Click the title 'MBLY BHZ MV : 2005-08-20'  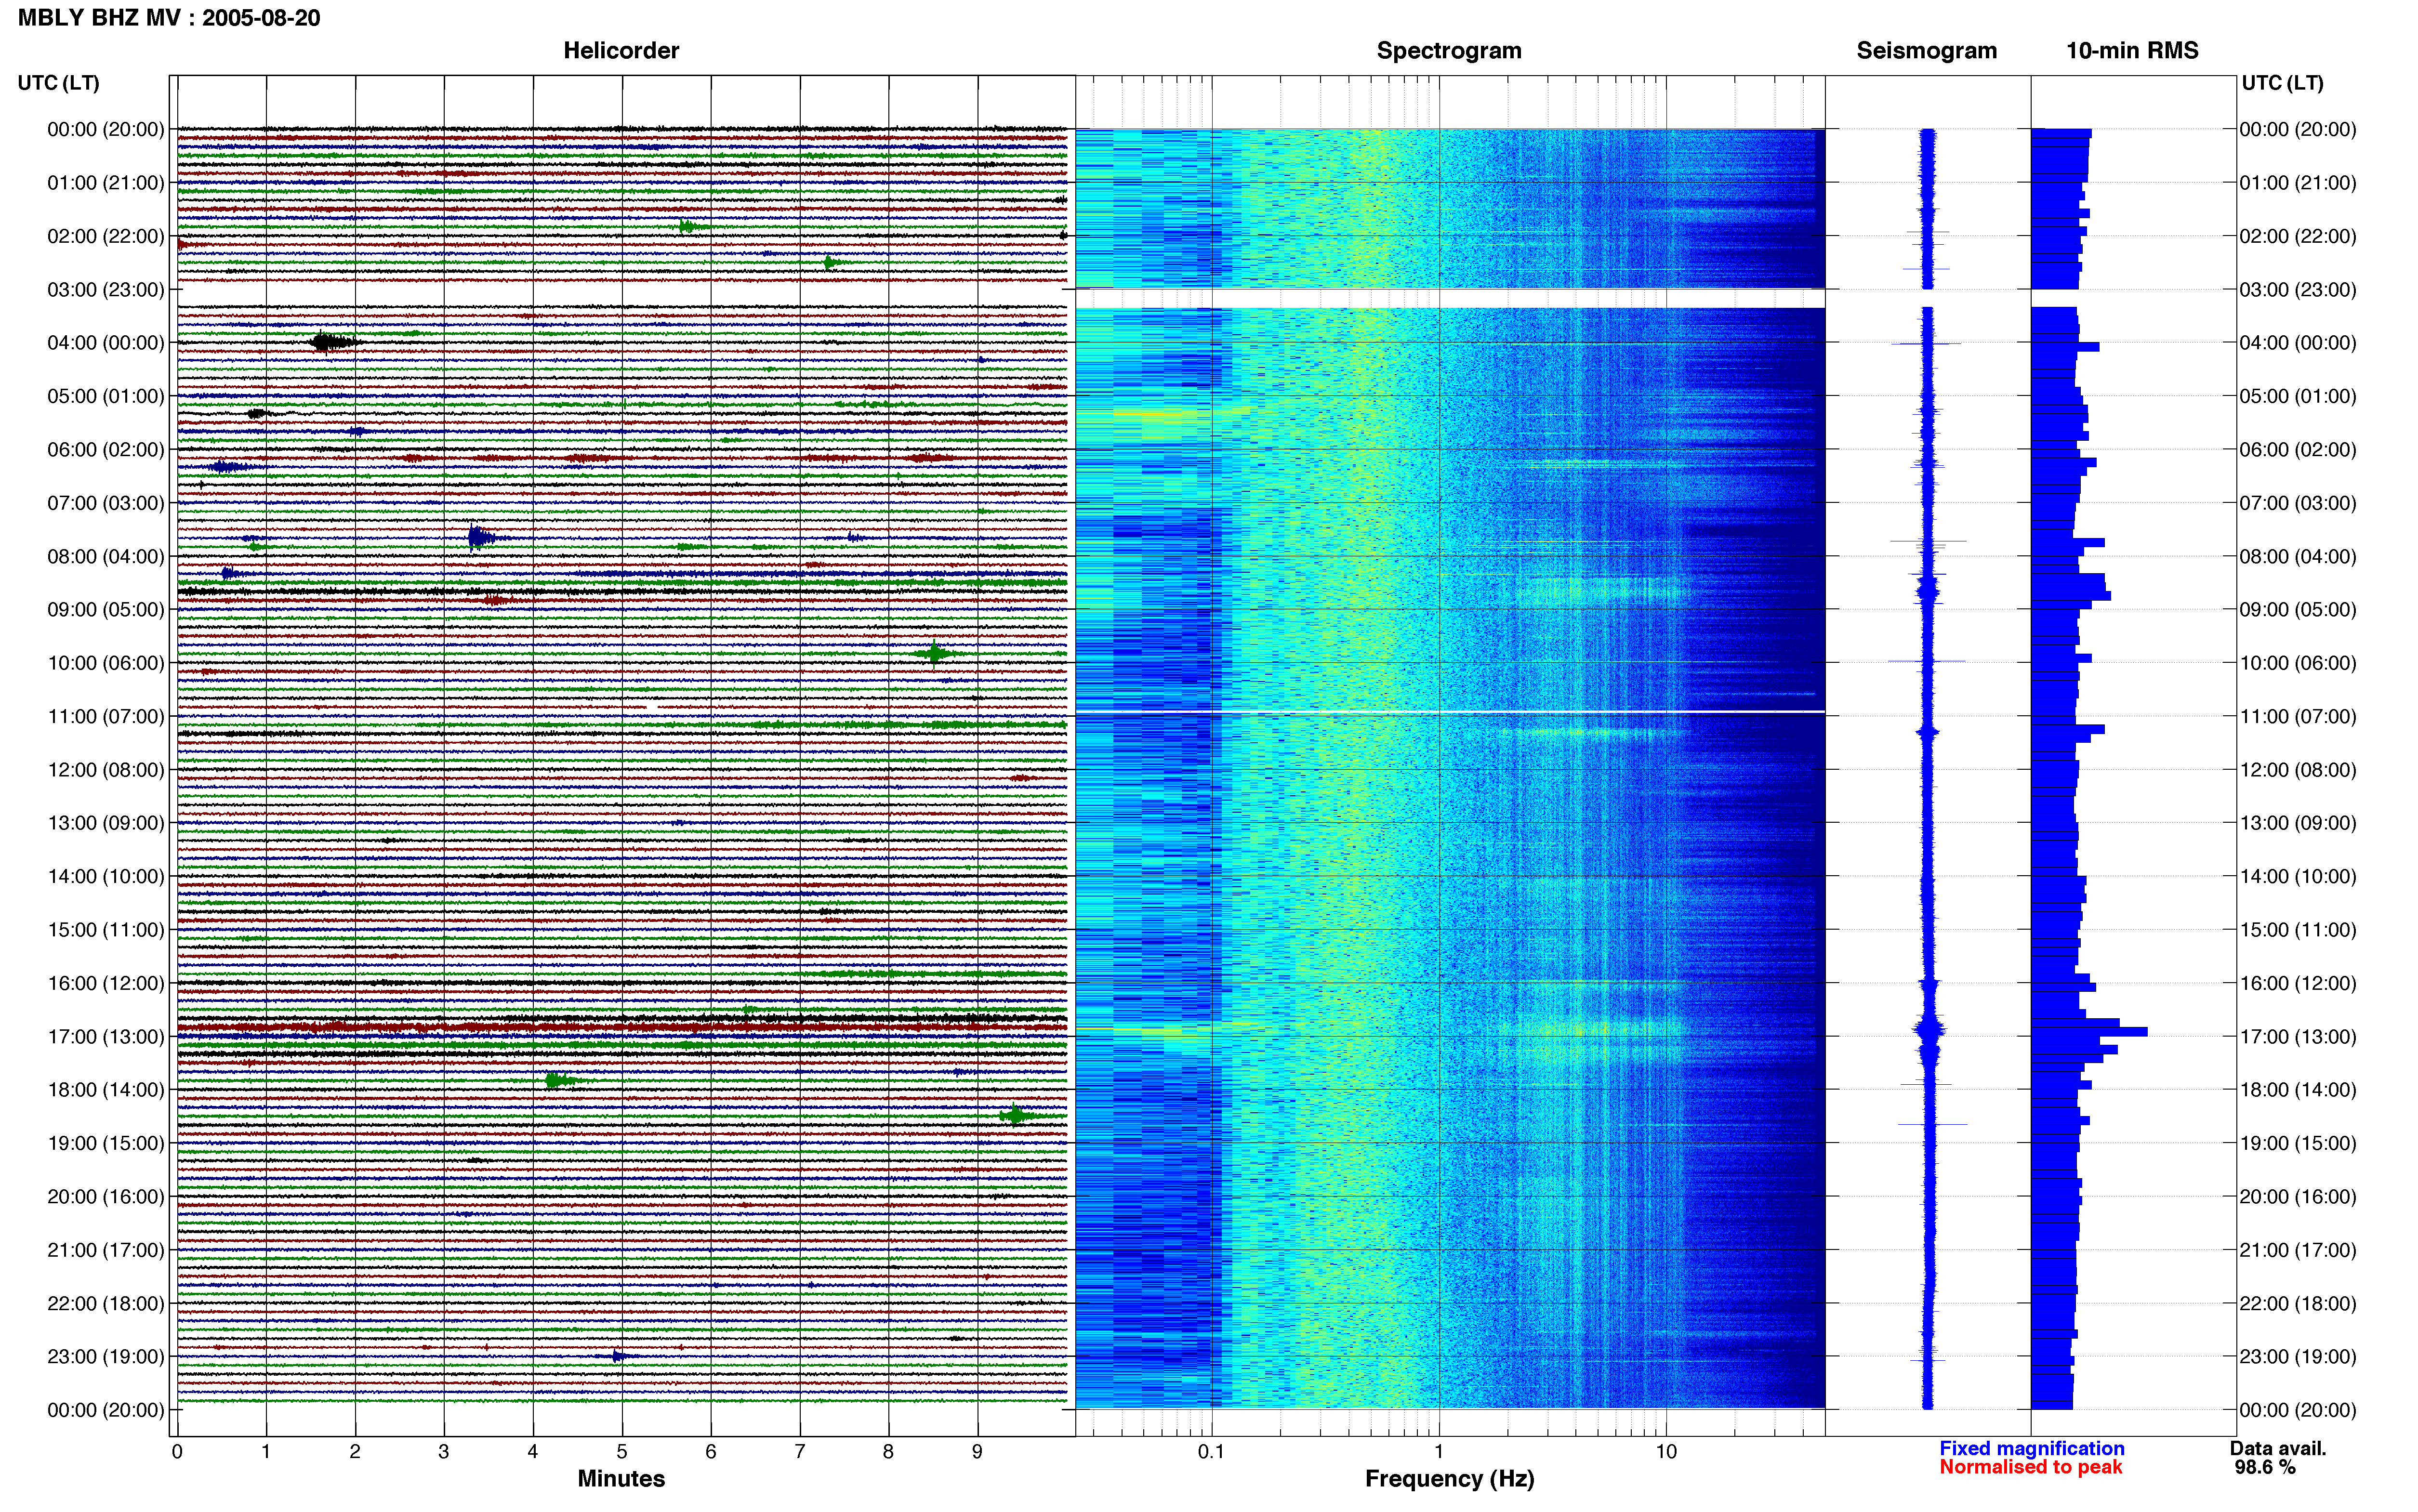169,18
